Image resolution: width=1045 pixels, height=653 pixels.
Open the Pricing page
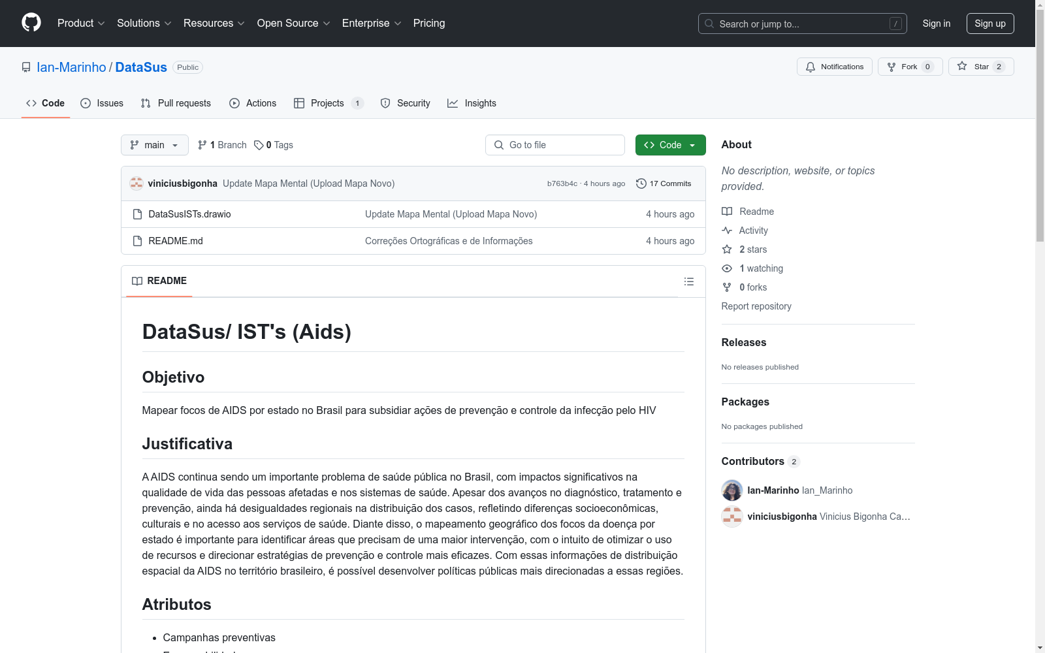tap(429, 23)
